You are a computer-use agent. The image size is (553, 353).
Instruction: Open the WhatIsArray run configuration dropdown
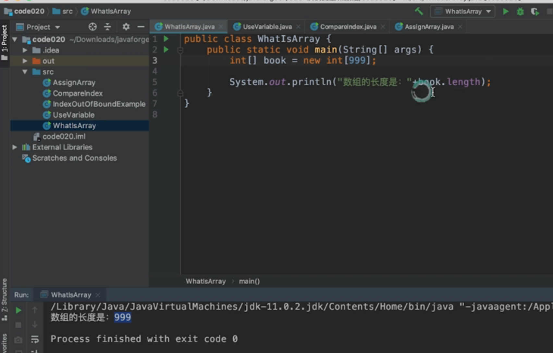pyautogui.click(x=463, y=11)
